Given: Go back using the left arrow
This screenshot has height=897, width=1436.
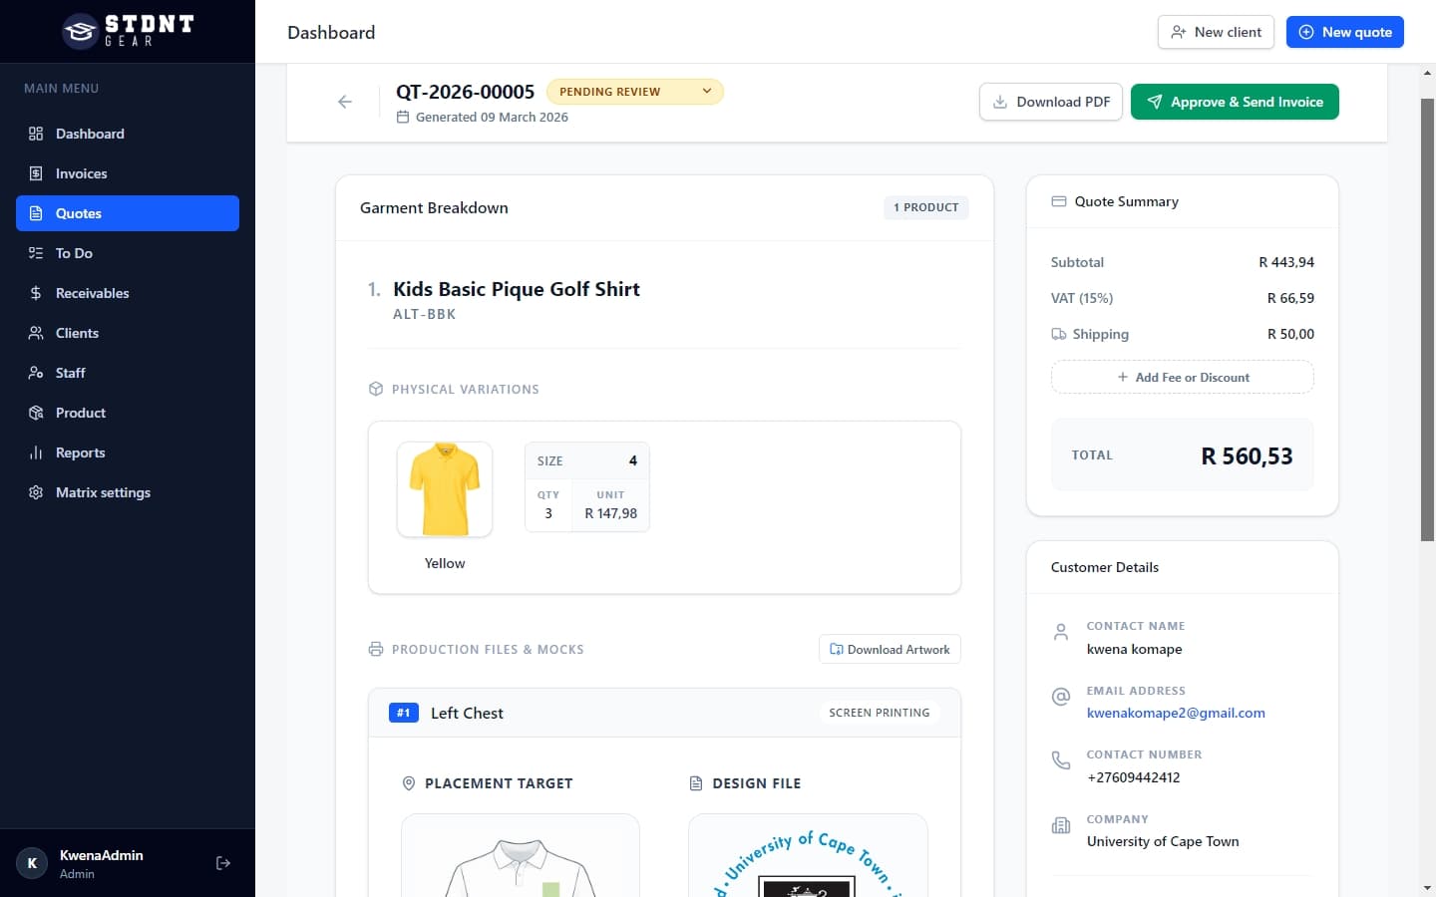Looking at the screenshot, I should tap(345, 102).
